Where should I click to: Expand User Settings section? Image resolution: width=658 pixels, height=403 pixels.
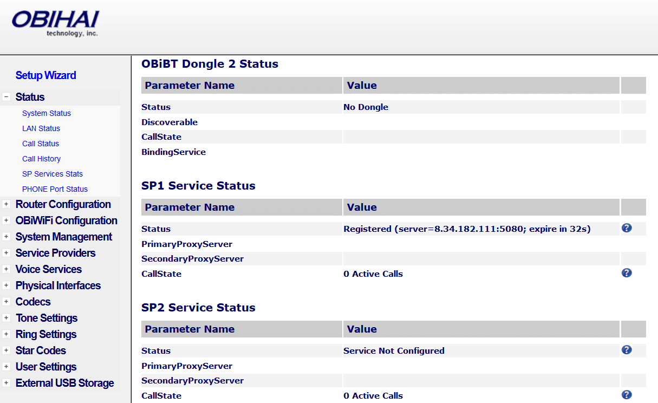6,367
